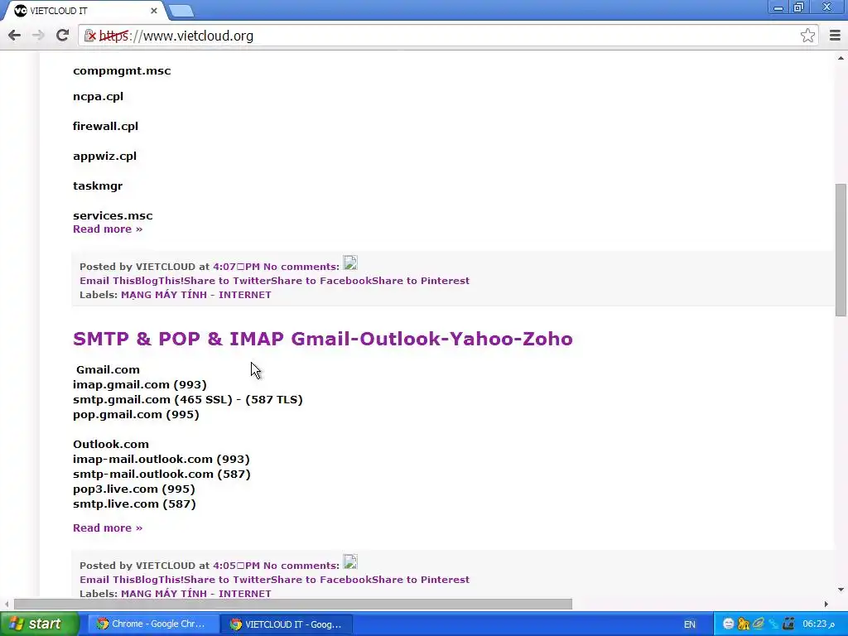This screenshot has height=636, width=848.
Task: Click the 4:05 PM post timestamp
Action: pos(236,566)
